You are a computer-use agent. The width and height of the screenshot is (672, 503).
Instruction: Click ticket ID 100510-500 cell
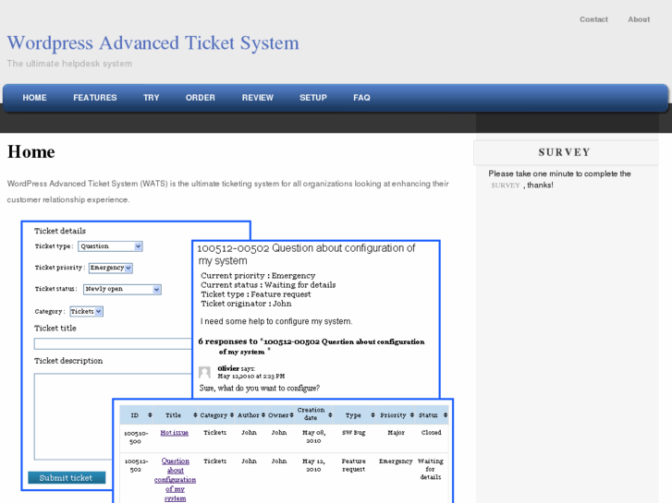click(136, 437)
